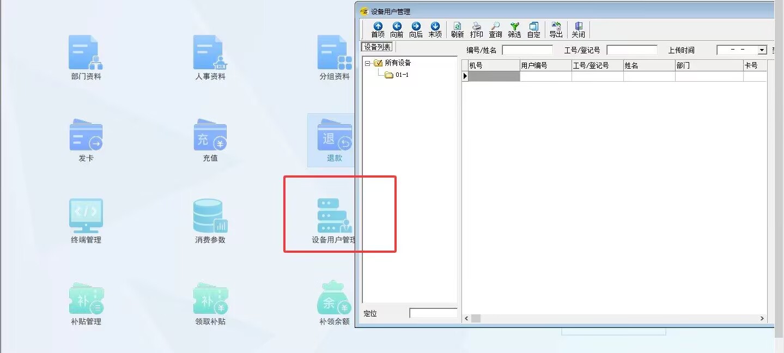
Task: Sort by 工号/登记号 table column header
Action: (x=597, y=65)
